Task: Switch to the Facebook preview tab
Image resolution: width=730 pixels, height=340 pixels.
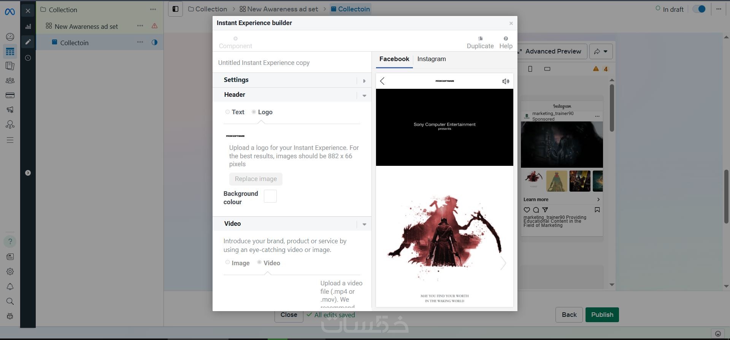Action: click(394, 59)
